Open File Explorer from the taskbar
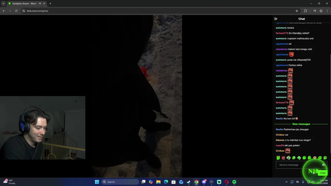The width and height of the screenshot is (331, 186). tap(158, 182)
